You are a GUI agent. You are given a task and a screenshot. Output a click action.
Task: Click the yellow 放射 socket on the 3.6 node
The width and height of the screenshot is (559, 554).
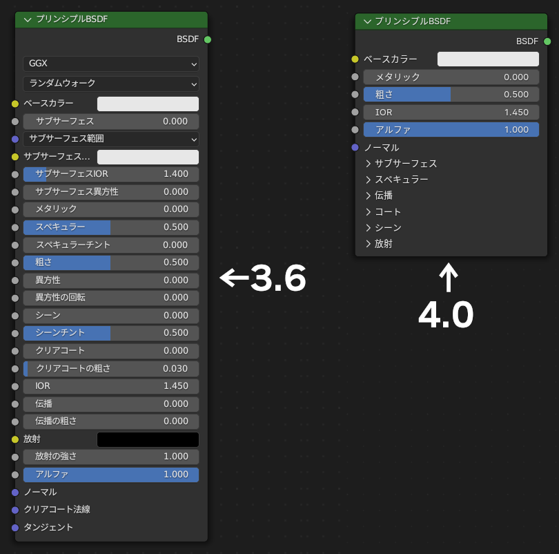tap(15, 439)
